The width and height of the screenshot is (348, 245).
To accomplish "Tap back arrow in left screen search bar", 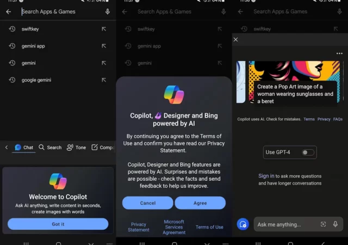I will pos(9,12).
